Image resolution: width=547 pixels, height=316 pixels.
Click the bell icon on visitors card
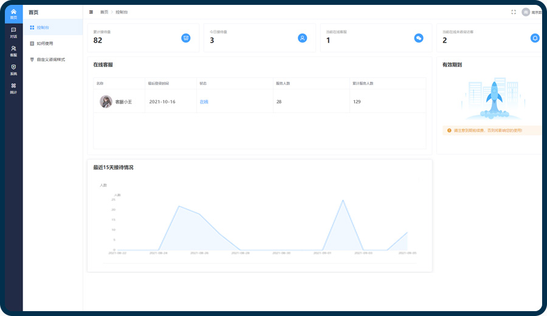(x=535, y=38)
